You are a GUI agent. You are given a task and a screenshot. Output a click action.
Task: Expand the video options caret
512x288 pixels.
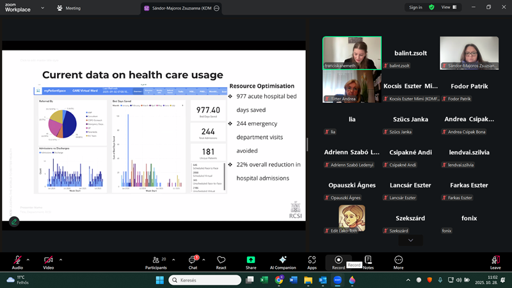pos(60,259)
